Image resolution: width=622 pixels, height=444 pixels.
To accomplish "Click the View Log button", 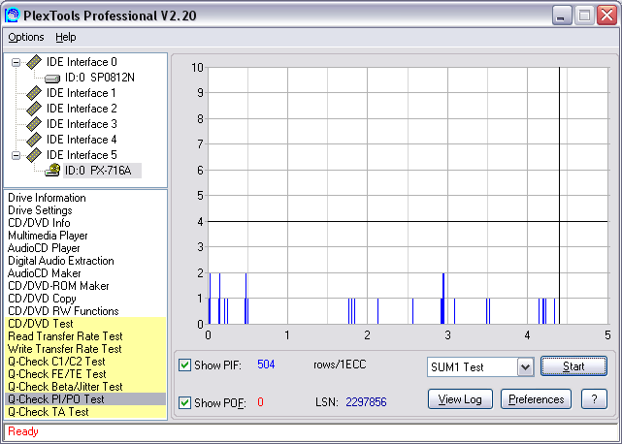I will (460, 399).
